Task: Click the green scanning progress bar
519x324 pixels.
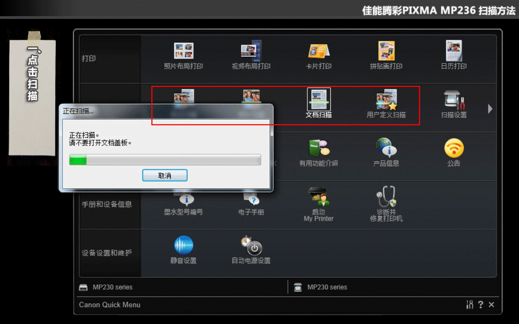Action: 165,160
